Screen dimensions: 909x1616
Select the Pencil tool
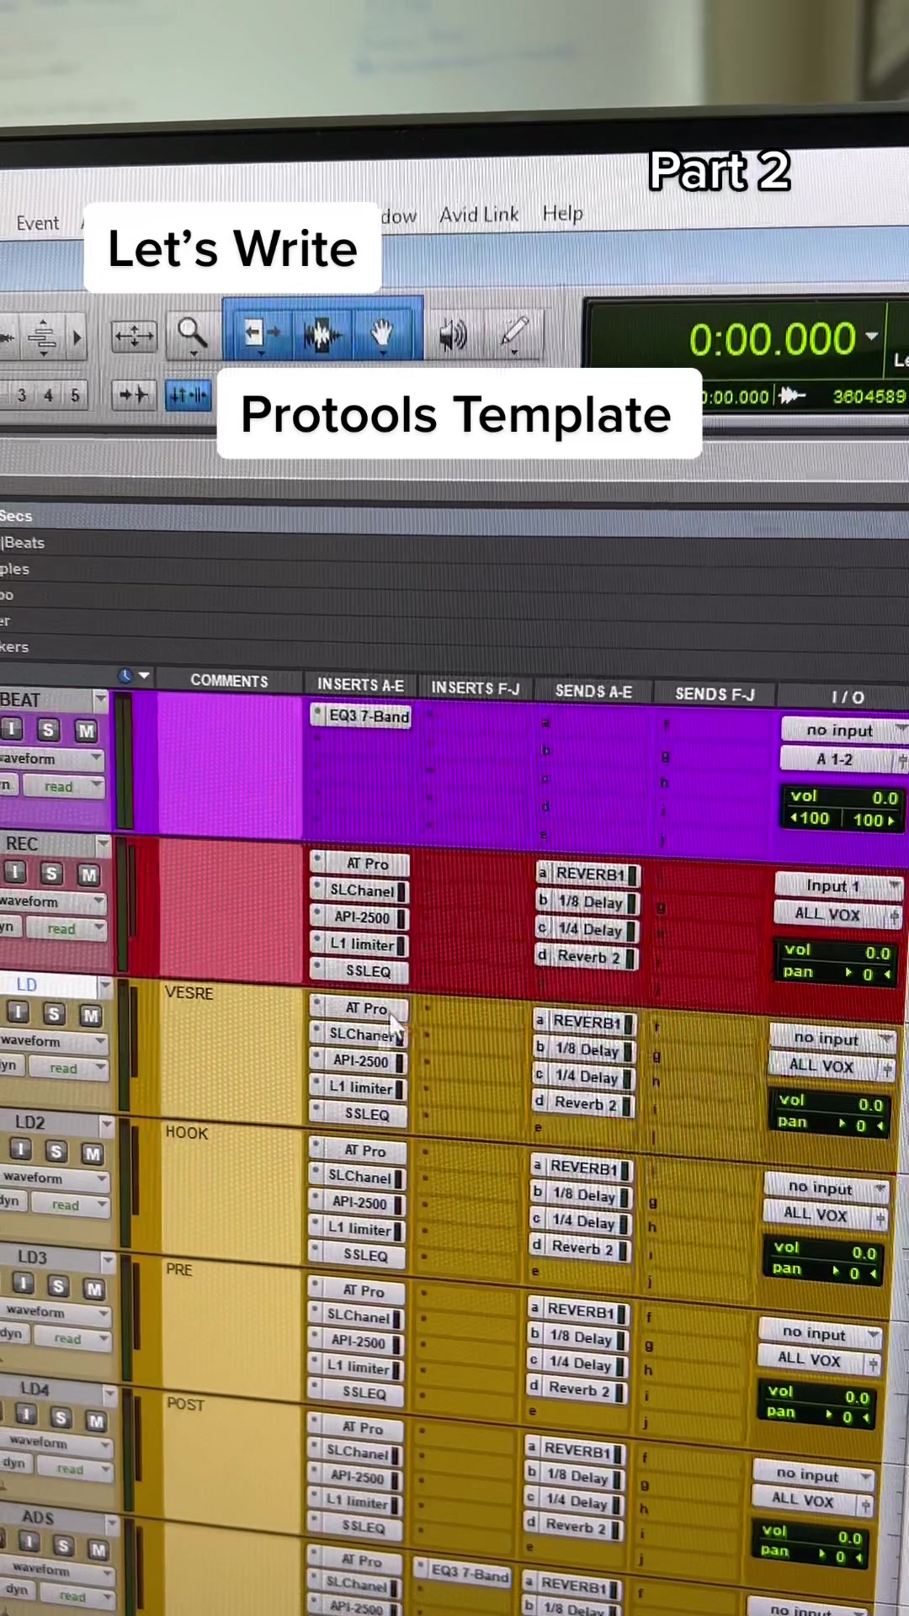pos(513,333)
